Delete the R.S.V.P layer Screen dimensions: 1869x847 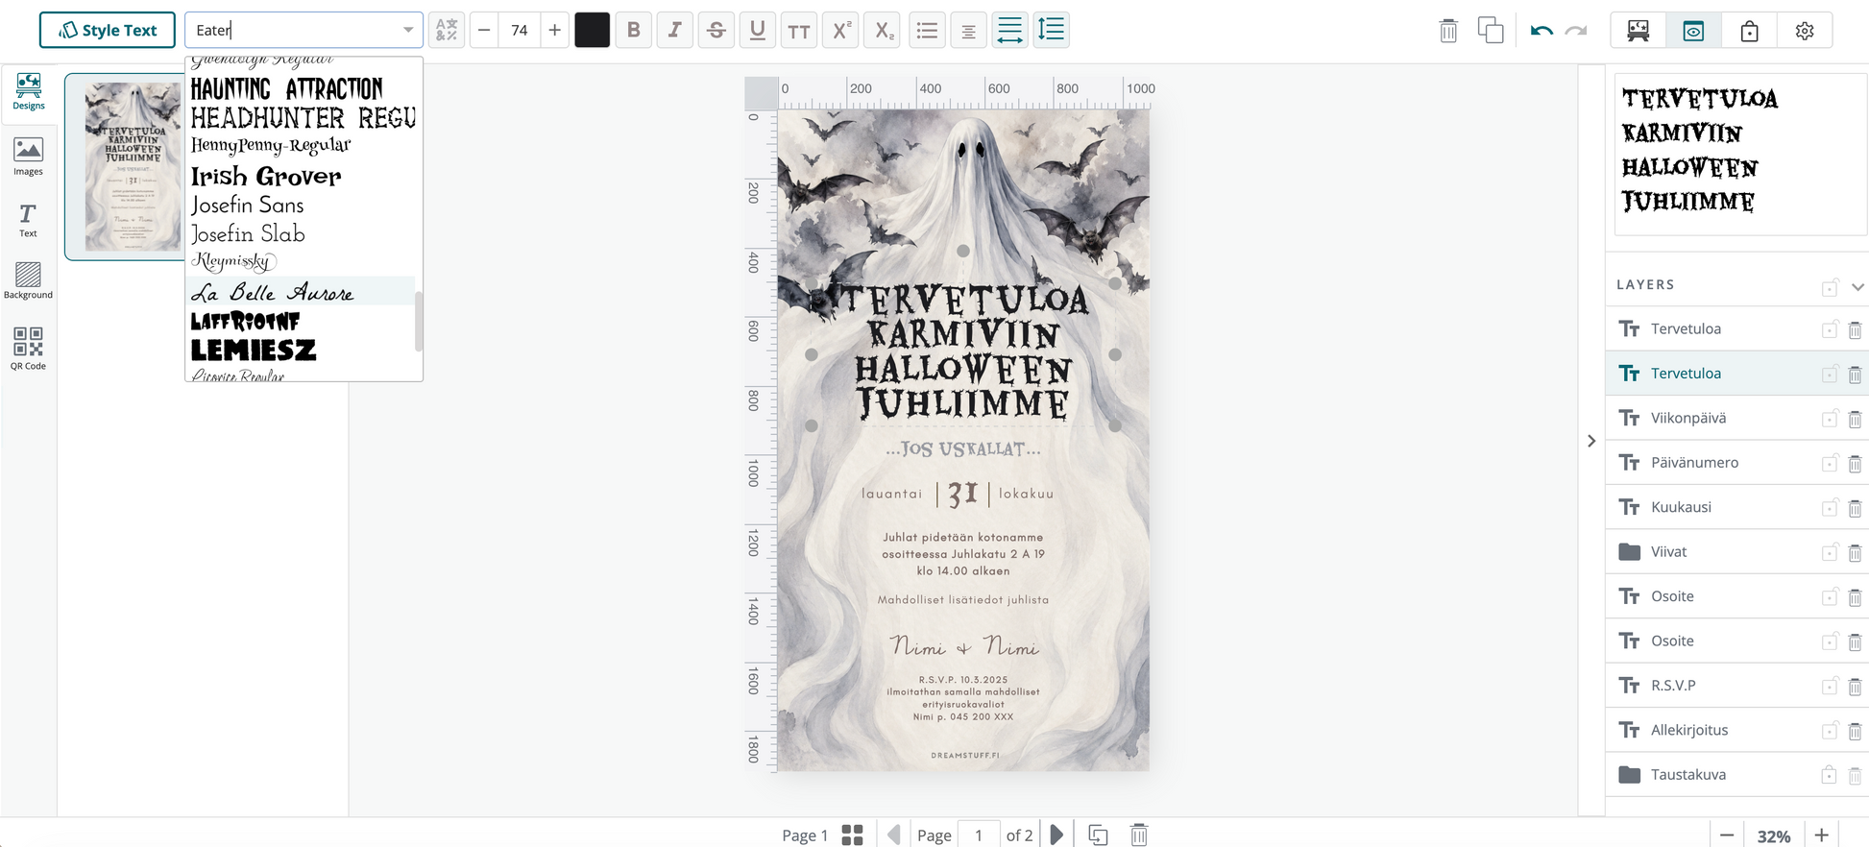point(1855,687)
